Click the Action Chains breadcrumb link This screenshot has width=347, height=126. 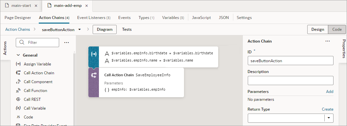coord(17,29)
